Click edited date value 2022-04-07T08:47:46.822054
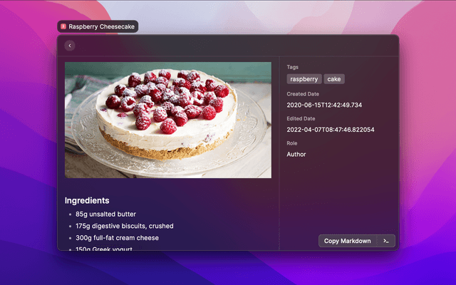456x285 pixels. coord(331,130)
